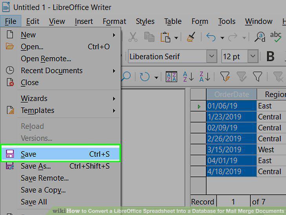Viewport: 286px width, 215px height.
Task: Choose Open... from File menu
Action: (x=60, y=46)
